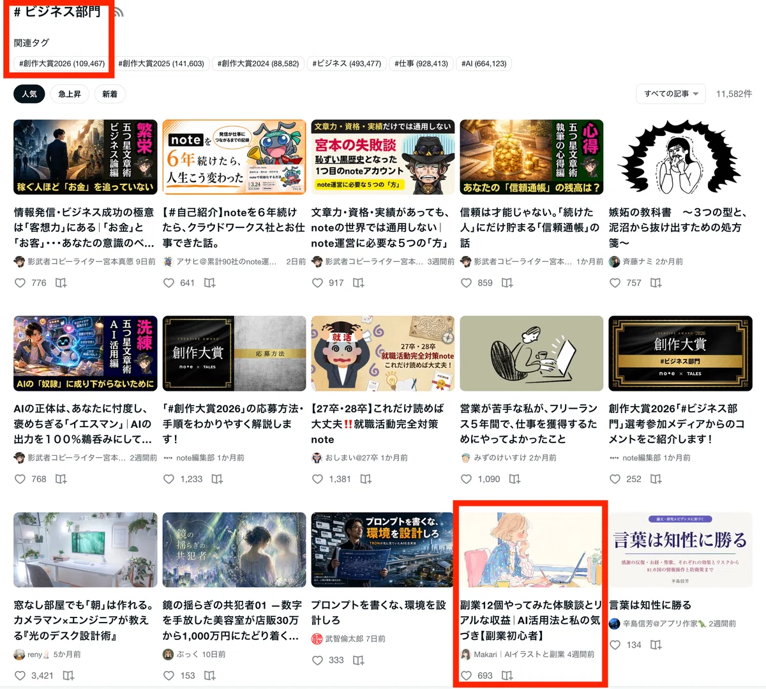Bookmark the article with 1,090 likes

(x=514, y=479)
